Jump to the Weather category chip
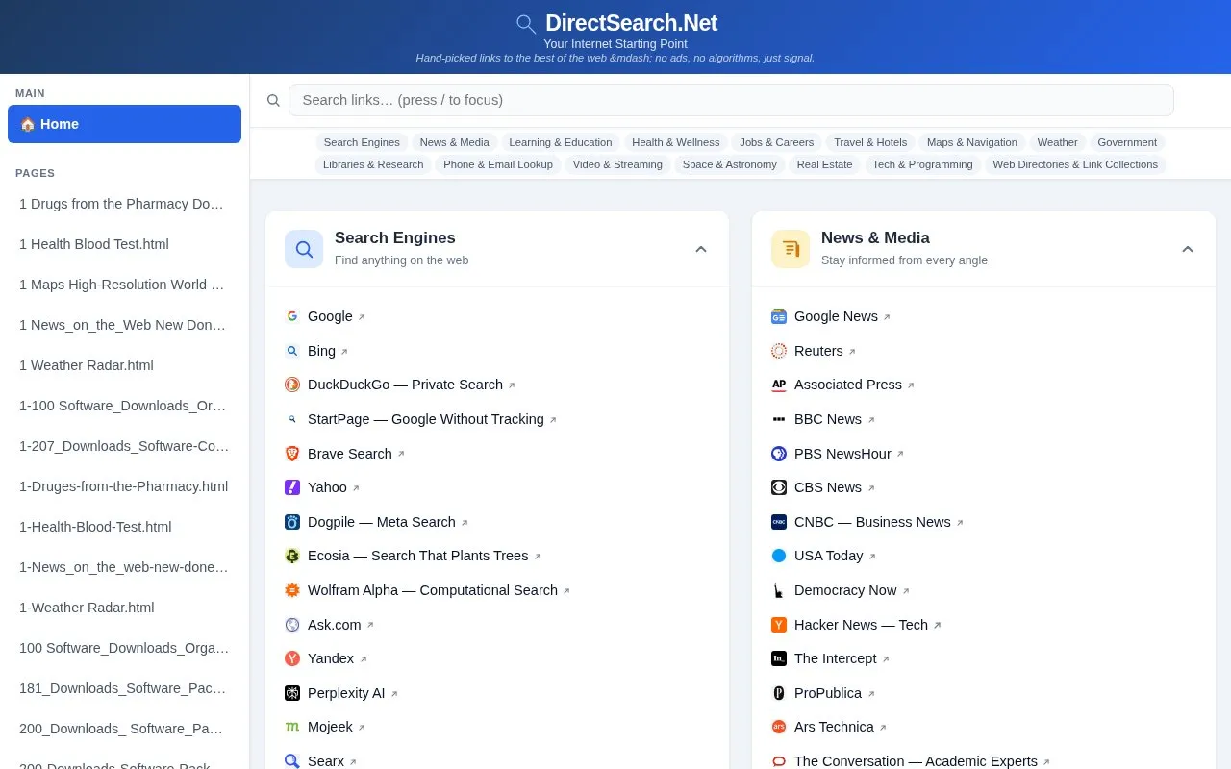Screen dimensions: 1231x769 click(1057, 142)
